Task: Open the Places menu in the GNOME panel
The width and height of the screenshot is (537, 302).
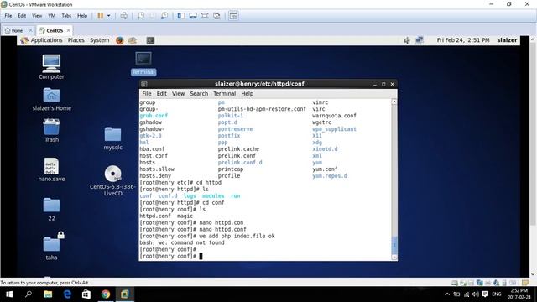Action: (76, 40)
